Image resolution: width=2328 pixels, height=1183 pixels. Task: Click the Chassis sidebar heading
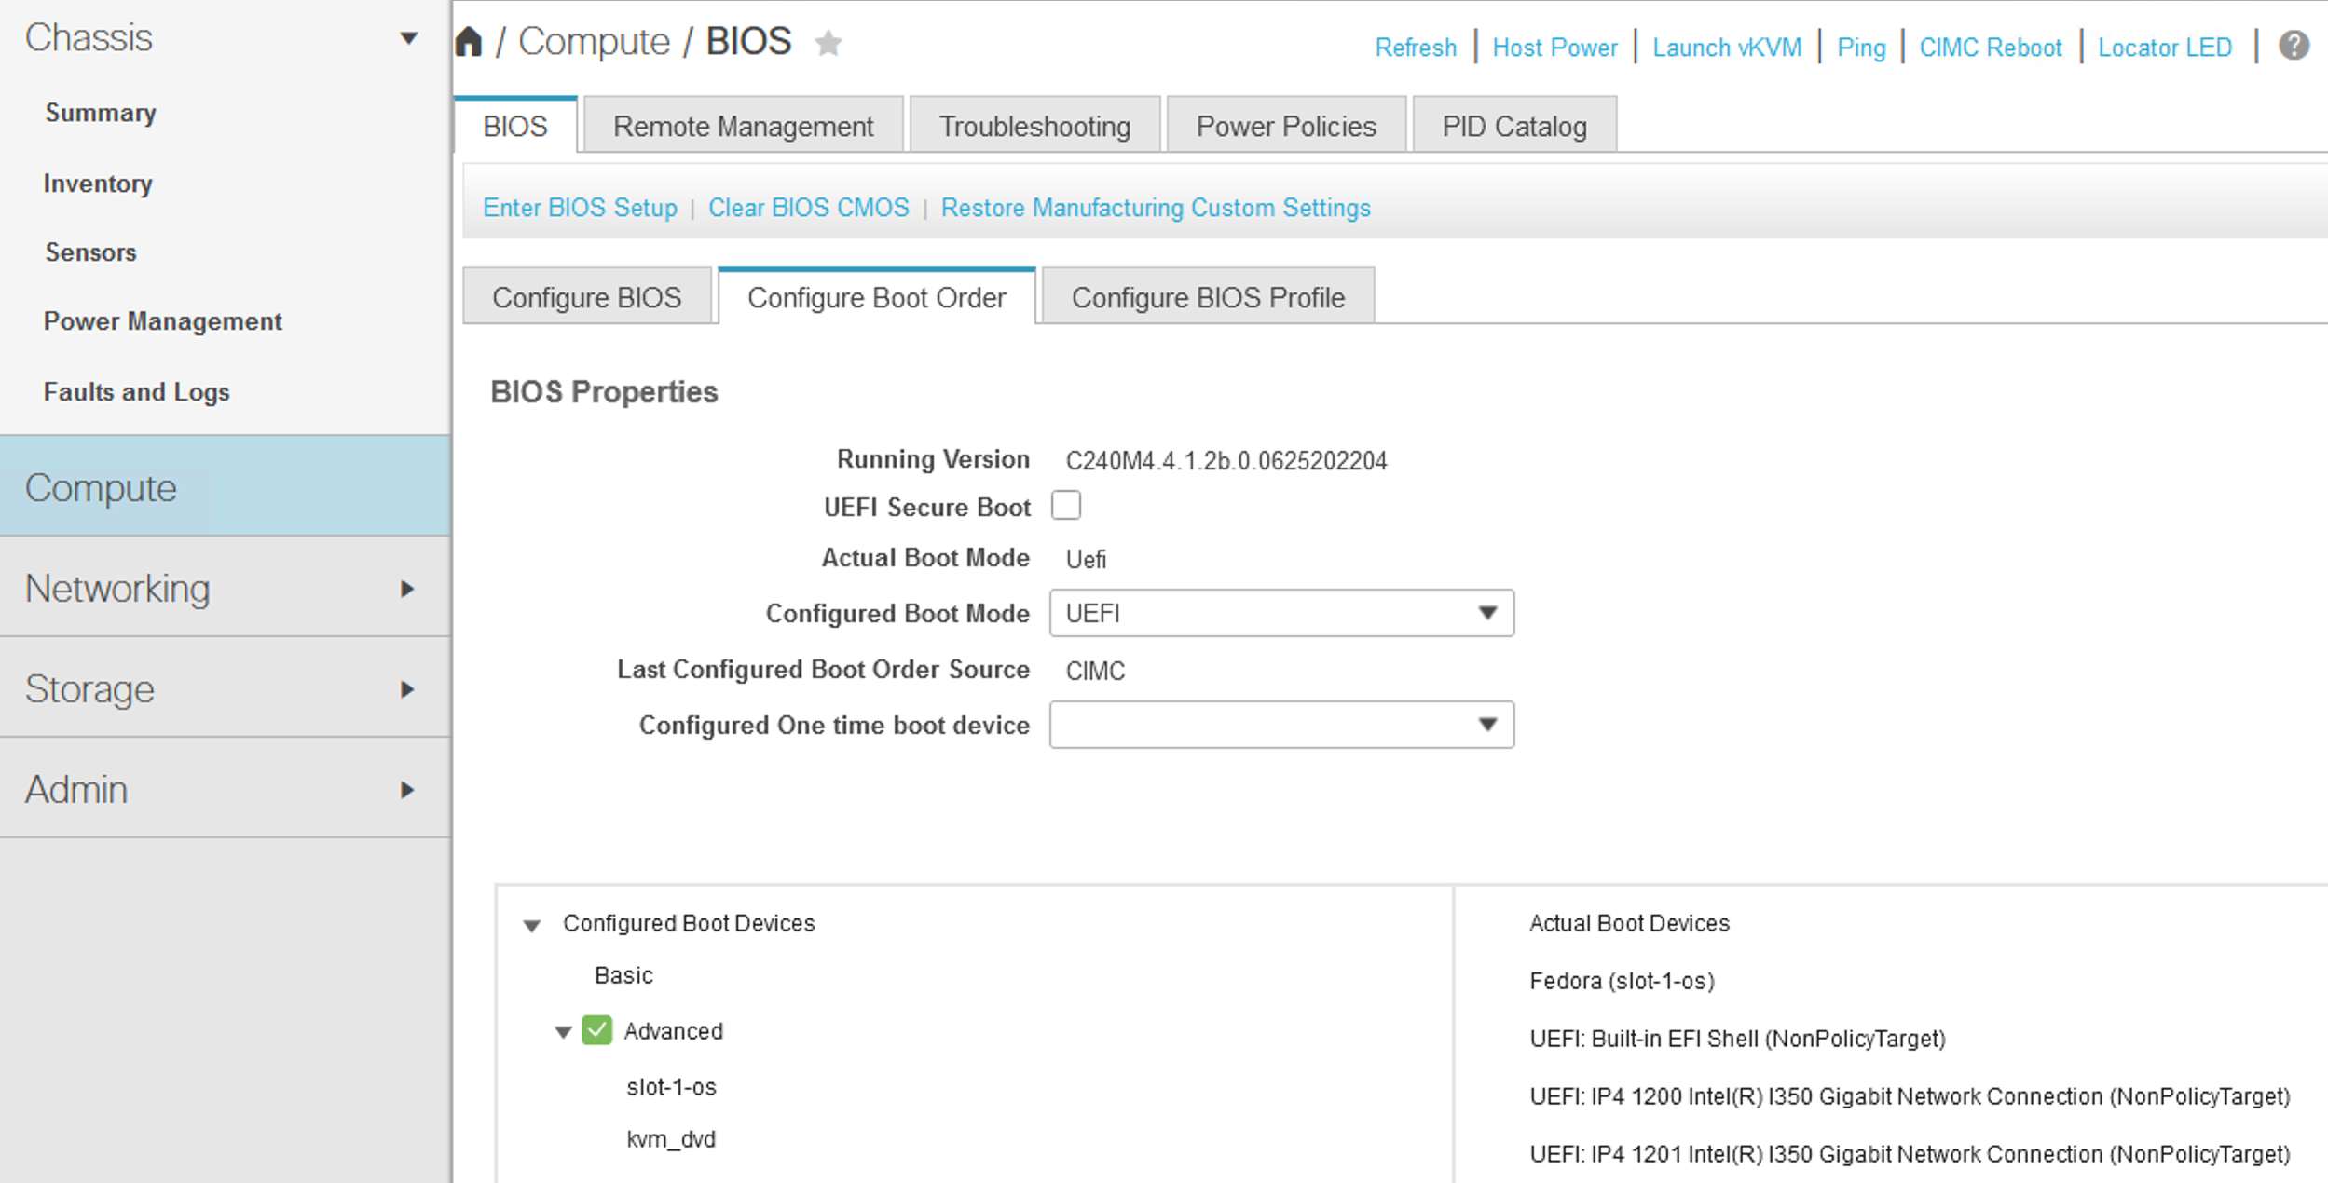click(x=89, y=38)
